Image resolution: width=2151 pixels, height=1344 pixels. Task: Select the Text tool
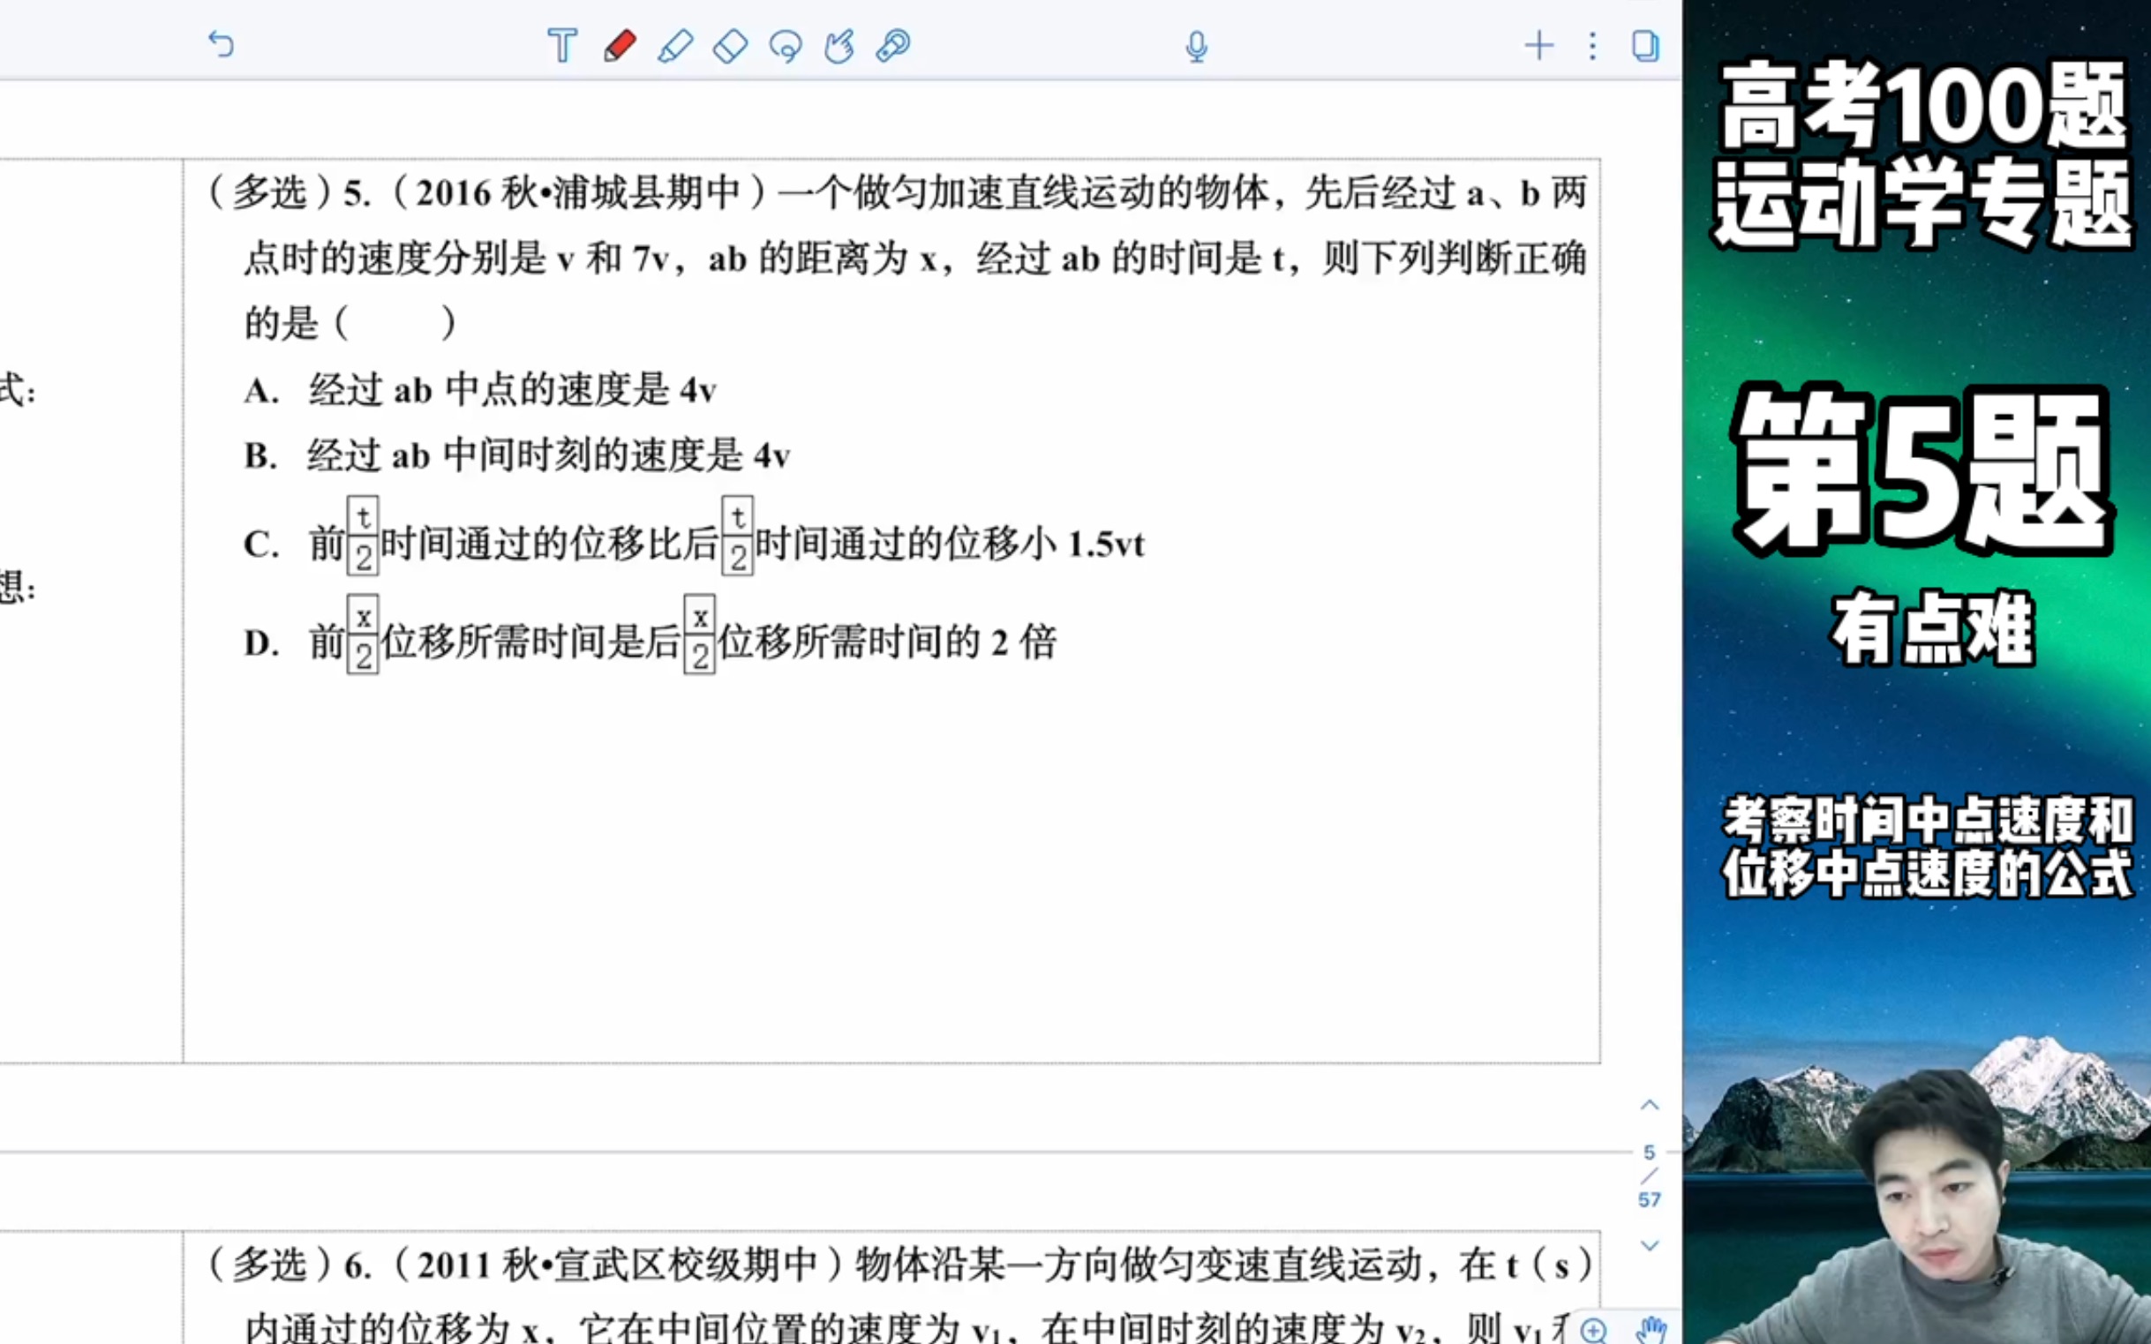[x=563, y=44]
